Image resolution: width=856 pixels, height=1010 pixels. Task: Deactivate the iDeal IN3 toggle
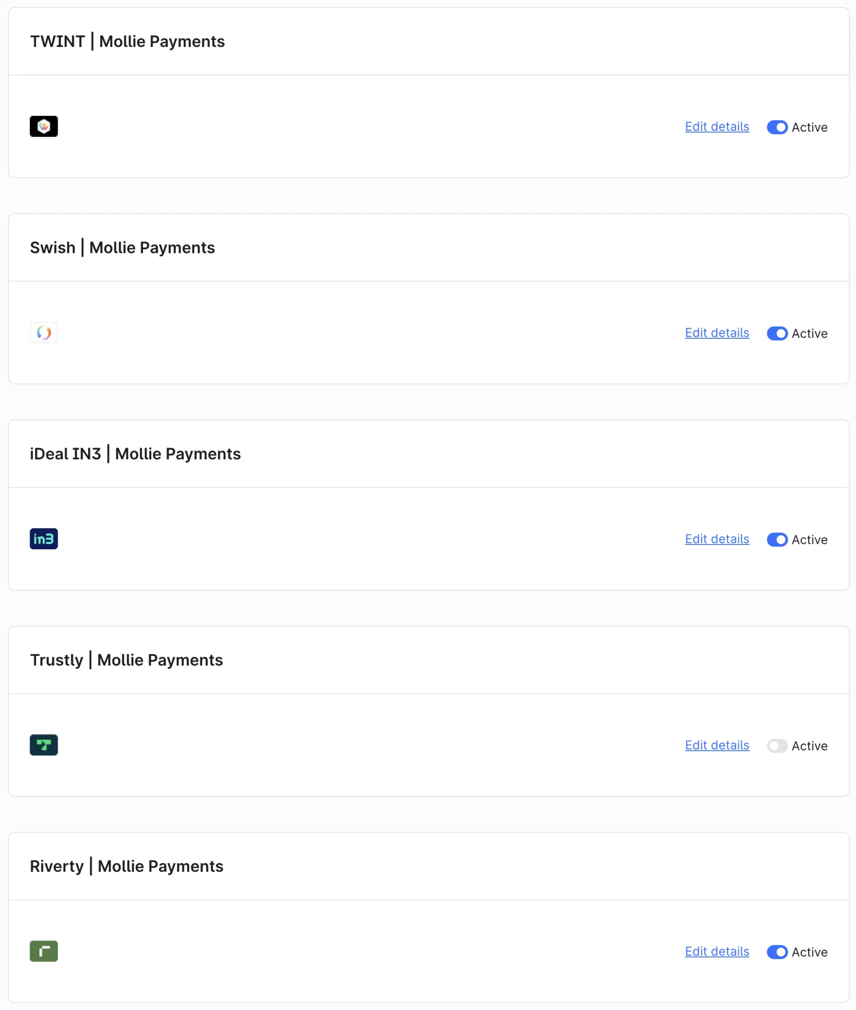[x=777, y=540]
